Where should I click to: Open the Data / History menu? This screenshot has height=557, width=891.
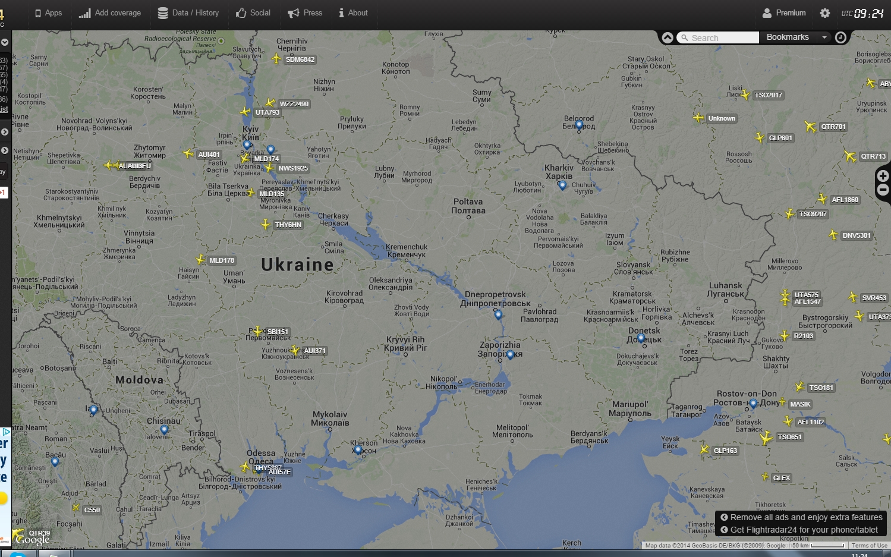[188, 12]
